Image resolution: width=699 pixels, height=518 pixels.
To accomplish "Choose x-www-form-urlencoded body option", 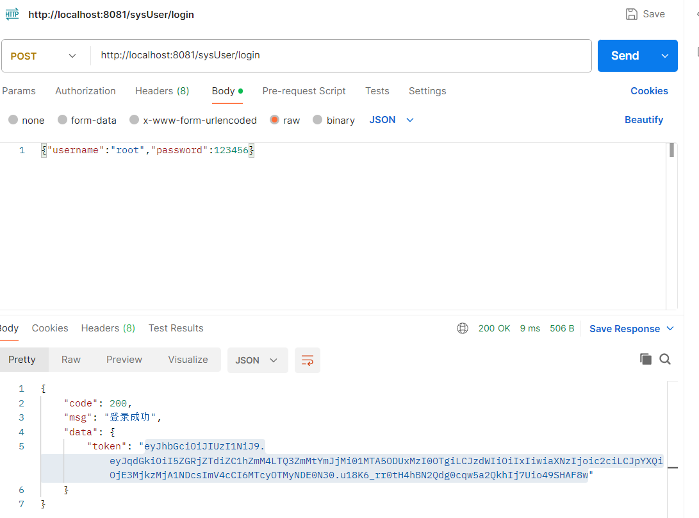I will point(193,120).
